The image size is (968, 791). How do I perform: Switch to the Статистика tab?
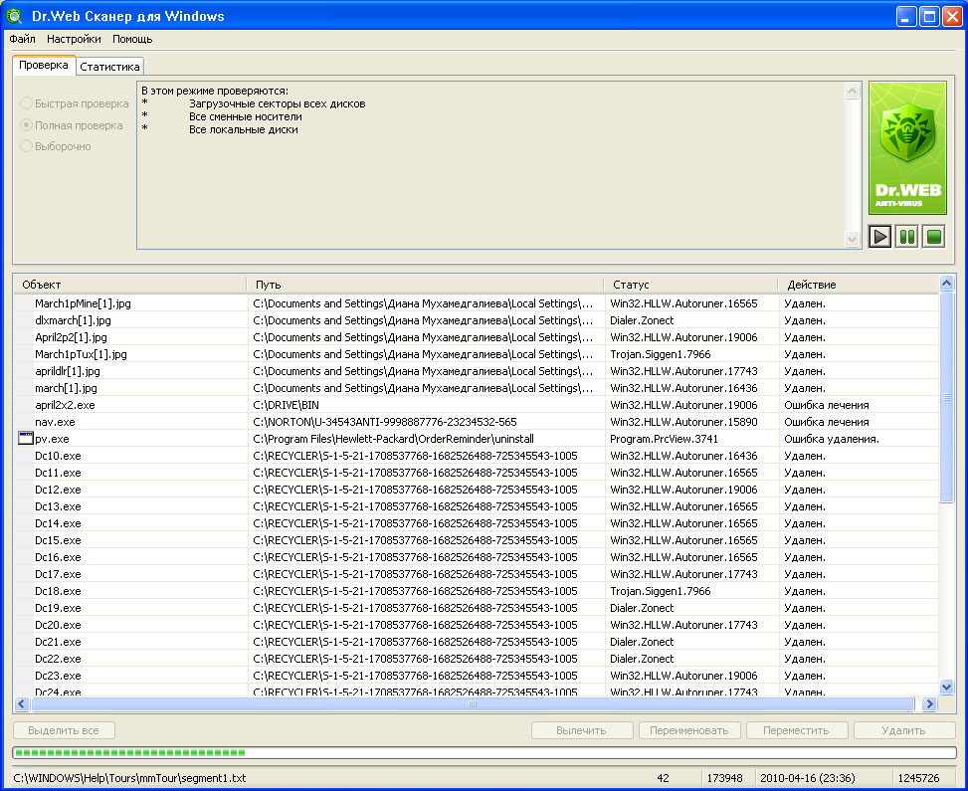tap(109, 66)
